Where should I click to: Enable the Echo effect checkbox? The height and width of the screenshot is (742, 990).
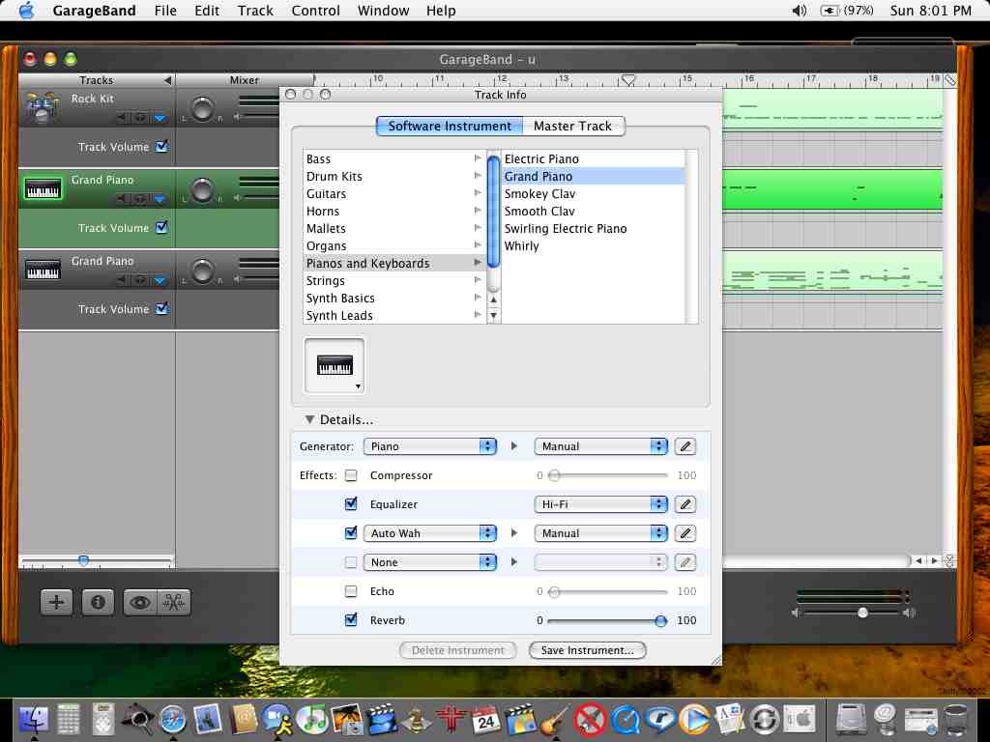pos(351,592)
